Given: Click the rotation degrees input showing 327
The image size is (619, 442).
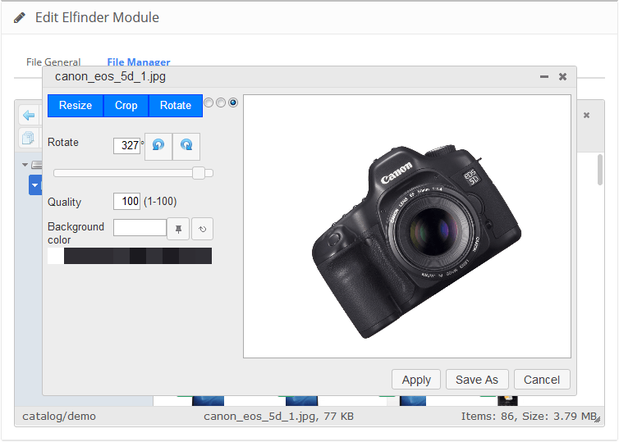Looking at the screenshot, I should tap(126, 145).
